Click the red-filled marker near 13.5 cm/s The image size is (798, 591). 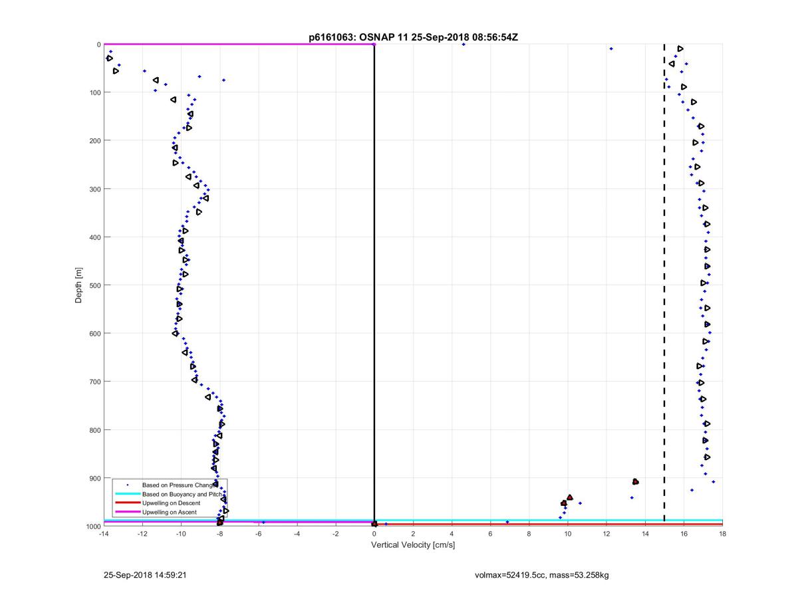pos(636,481)
